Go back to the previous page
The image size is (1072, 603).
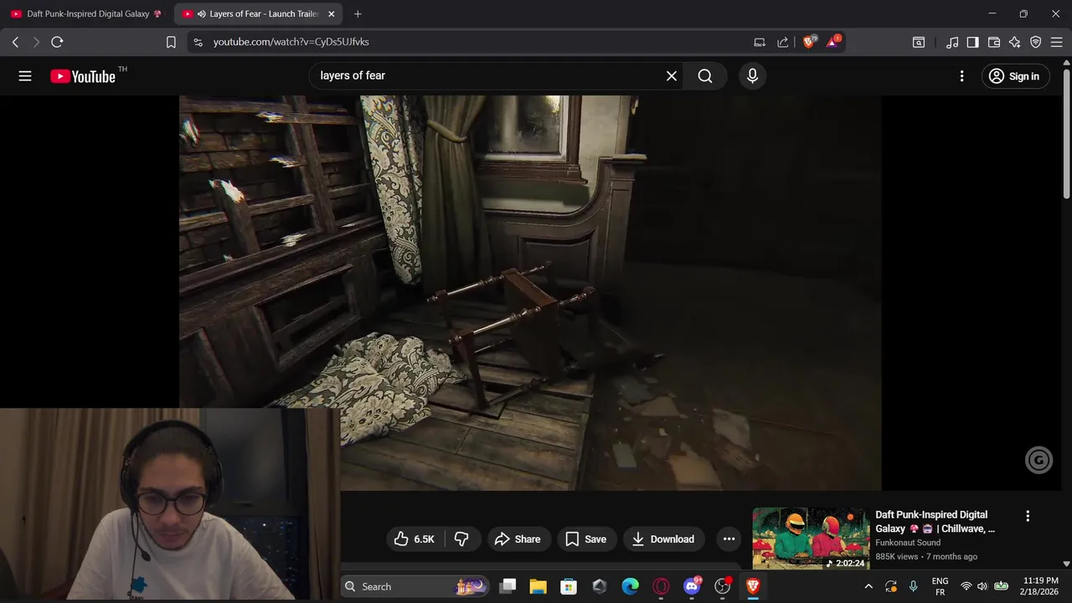(x=15, y=42)
